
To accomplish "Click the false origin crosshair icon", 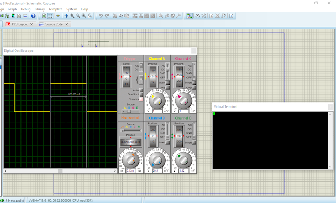I will pyautogui.click(x=58, y=16).
